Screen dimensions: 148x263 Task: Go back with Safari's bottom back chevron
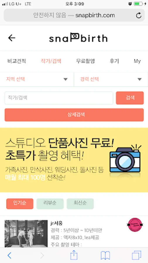click(9, 255)
